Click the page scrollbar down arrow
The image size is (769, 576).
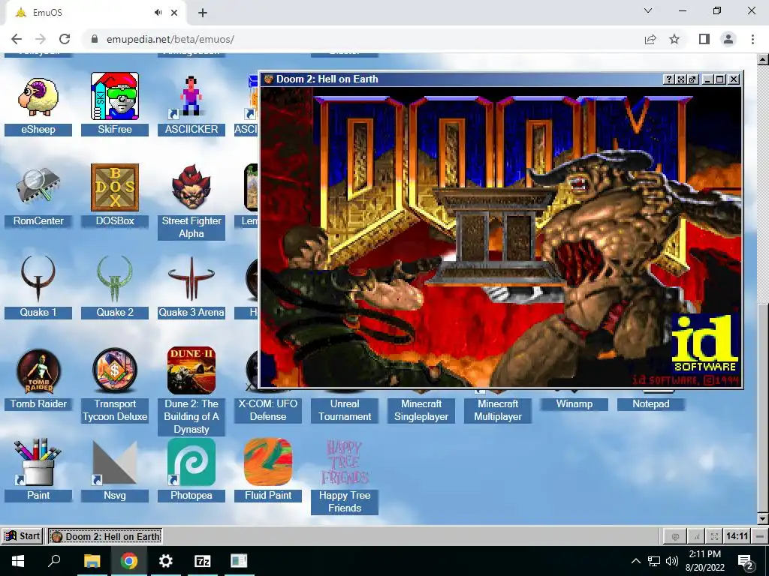(763, 519)
